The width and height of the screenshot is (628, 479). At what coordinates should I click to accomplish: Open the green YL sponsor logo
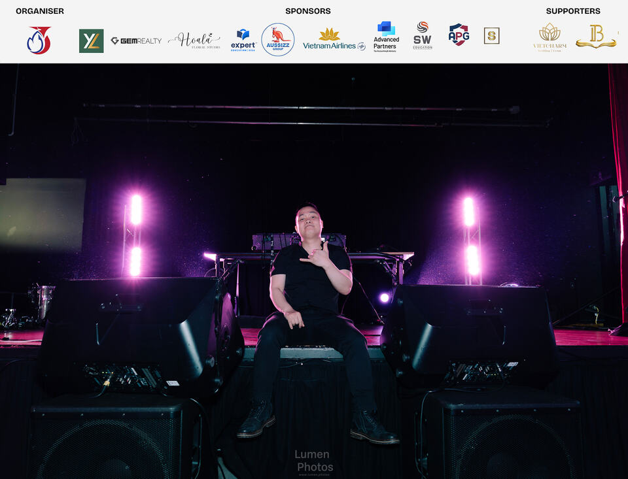(92, 41)
